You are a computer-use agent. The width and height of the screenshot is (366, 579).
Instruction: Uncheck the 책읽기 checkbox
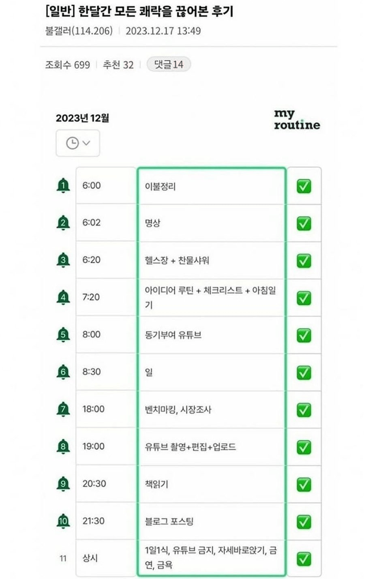click(304, 484)
